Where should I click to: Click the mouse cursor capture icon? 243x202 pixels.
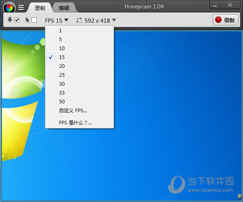point(27,20)
